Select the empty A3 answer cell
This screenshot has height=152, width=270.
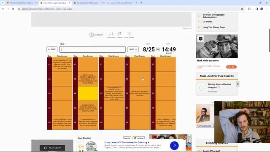pos(62,93)
